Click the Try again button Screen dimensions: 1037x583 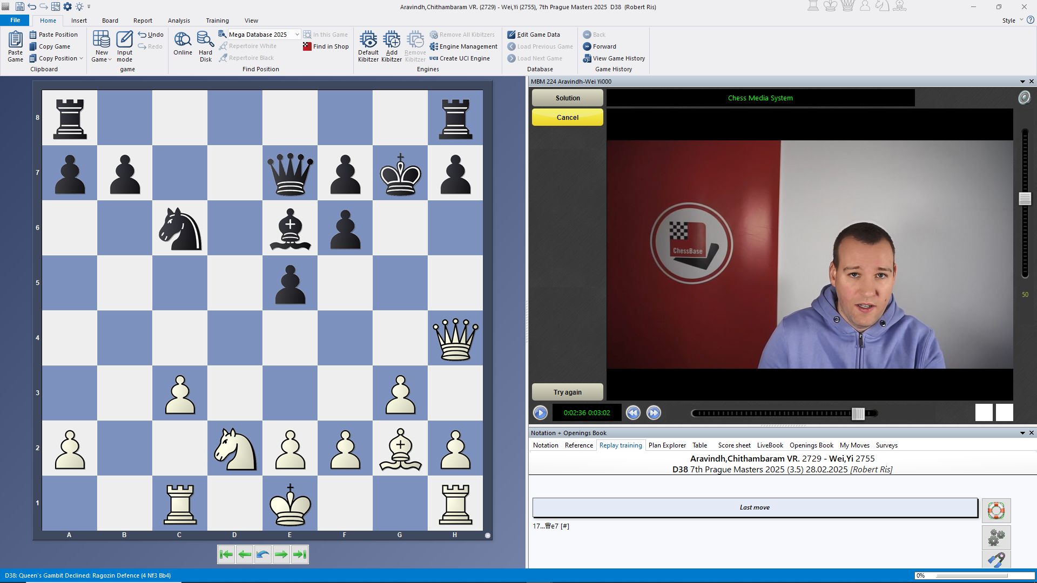[567, 392]
